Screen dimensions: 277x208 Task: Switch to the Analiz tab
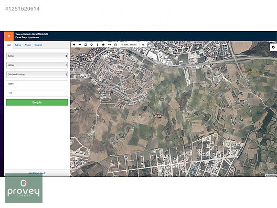click(28, 45)
